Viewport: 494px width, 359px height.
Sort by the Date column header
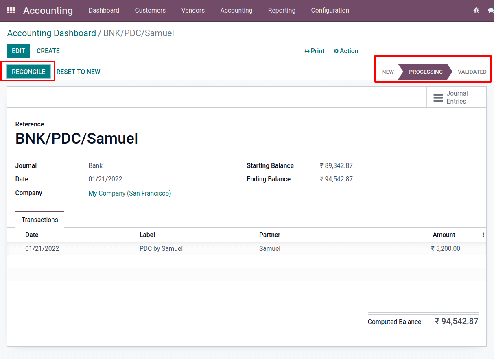click(32, 235)
